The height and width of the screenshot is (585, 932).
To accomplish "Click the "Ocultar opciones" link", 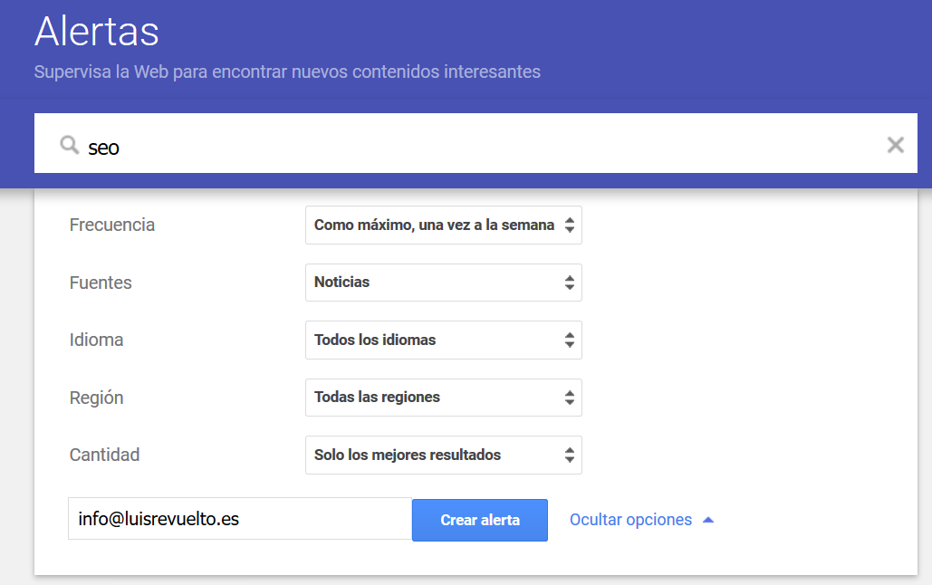I will point(630,520).
